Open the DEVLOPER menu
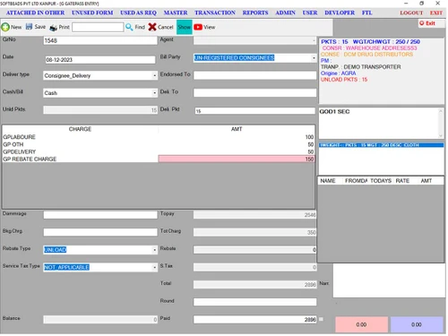This screenshot has width=448, height=336. coord(340,13)
